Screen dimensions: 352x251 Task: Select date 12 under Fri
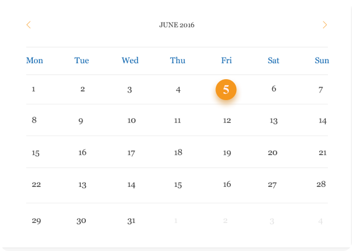[x=227, y=120]
